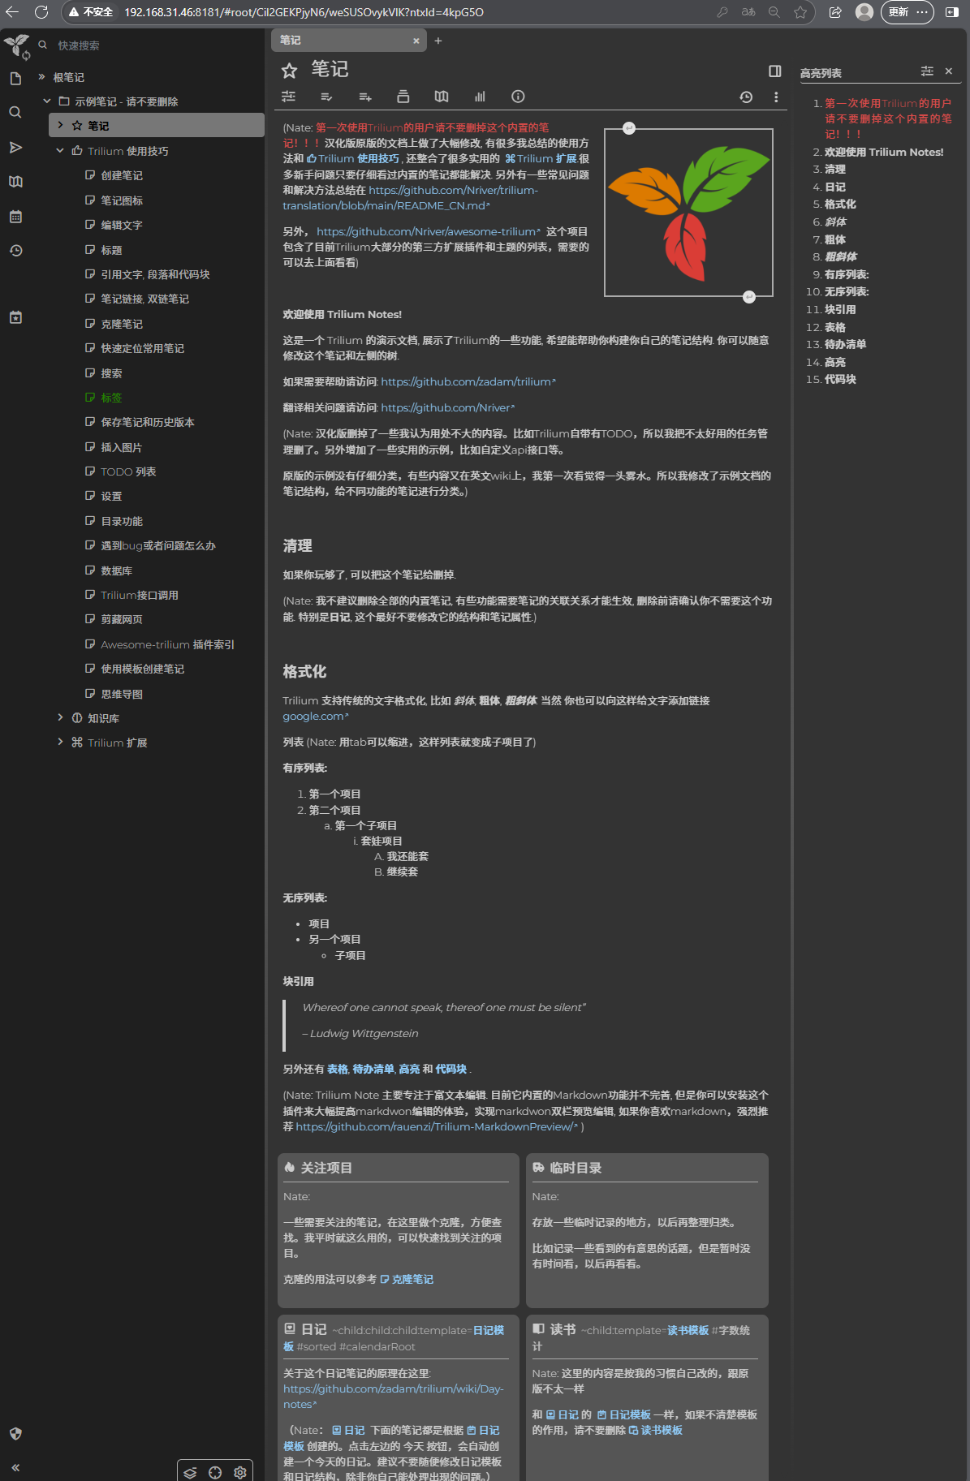The width and height of the screenshot is (970, 1481).
Task: Expand the Trilium 扩展 tree branch
Action: (x=60, y=743)
